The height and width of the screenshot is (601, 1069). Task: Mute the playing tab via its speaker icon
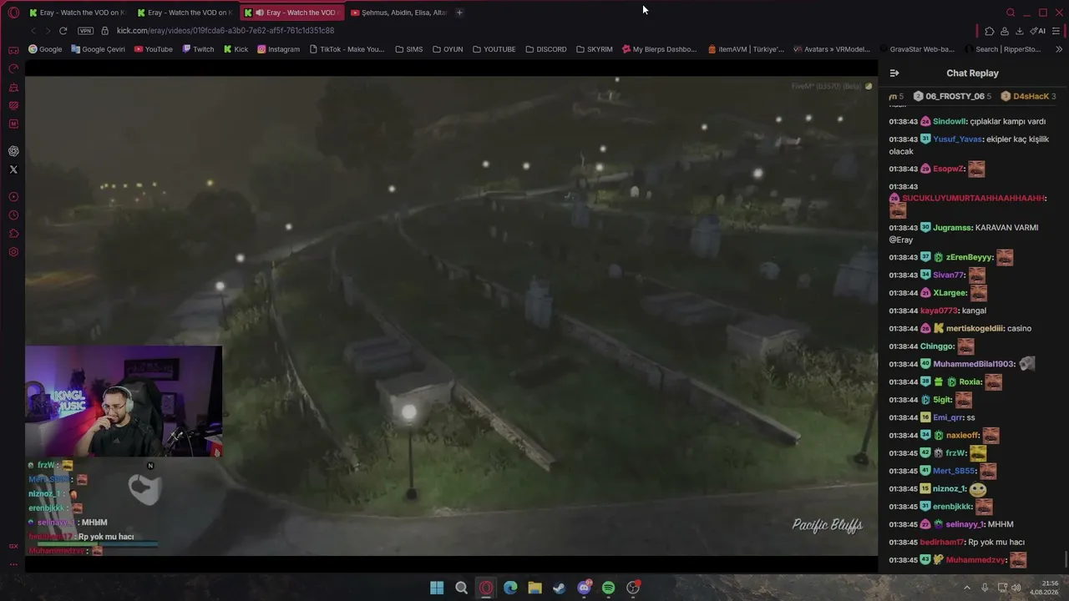pyautogui.click(x=260, y=13)
